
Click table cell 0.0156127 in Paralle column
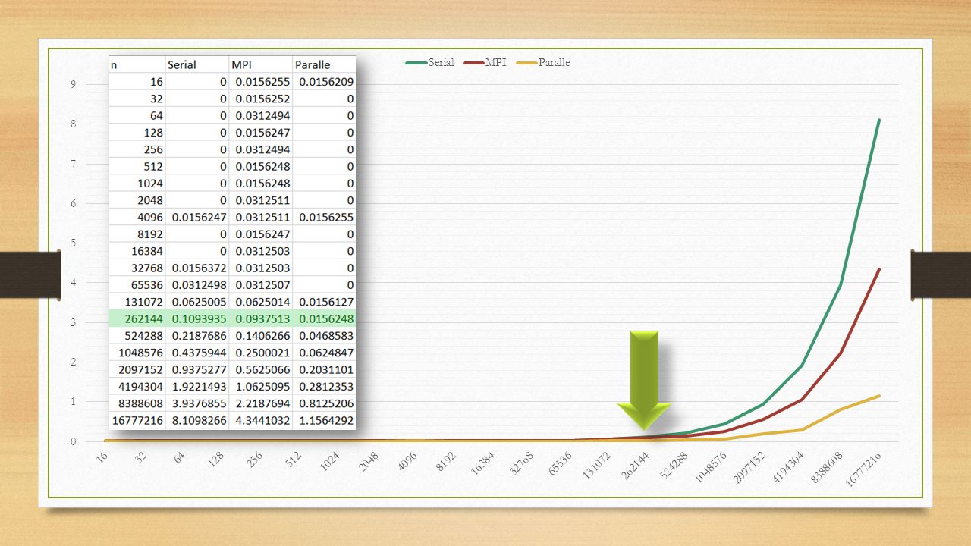(x=326, y=302)
